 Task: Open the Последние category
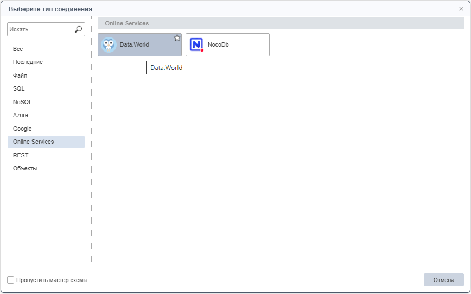pyautogui.click(x=28, y=62)
